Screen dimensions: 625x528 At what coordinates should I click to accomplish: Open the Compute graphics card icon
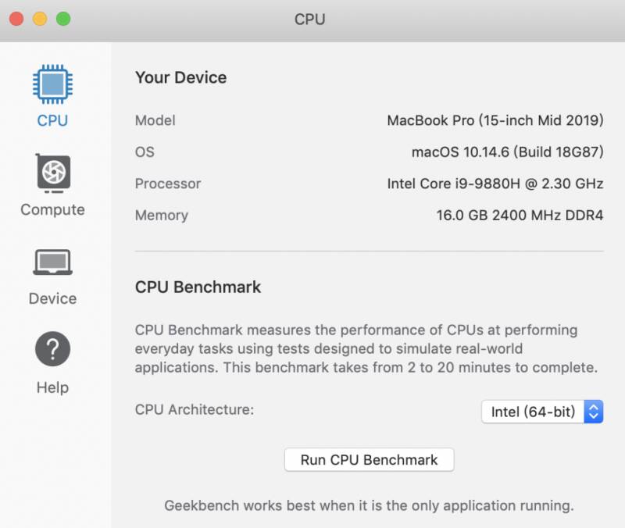click(x=53, y=173)
